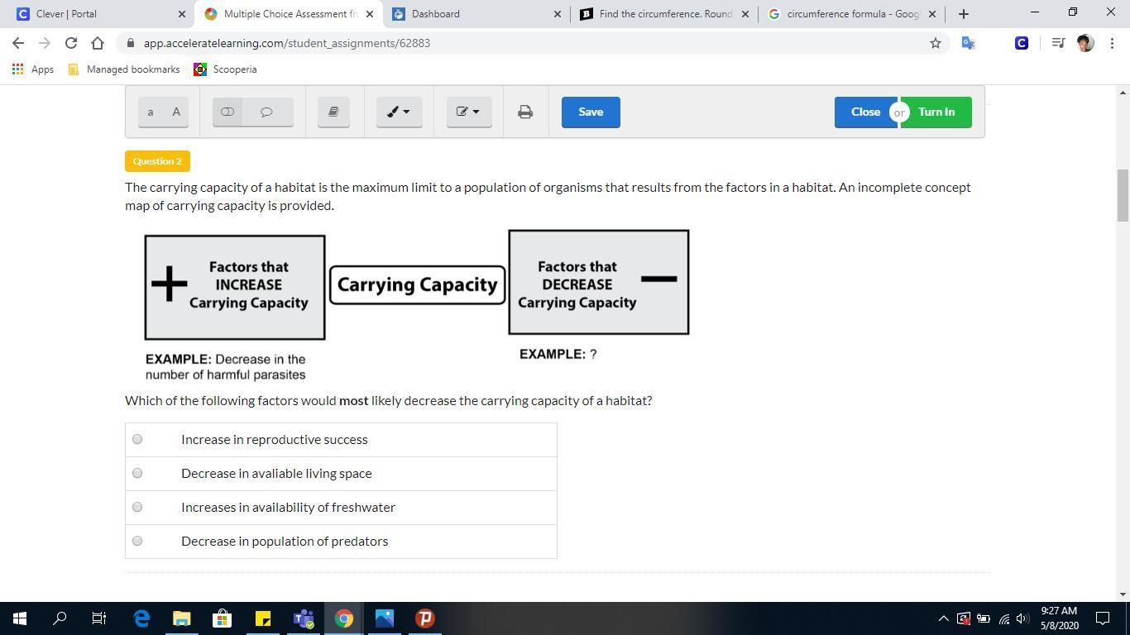Click scrollbar down arrow
1130x635 pixels.
click(x=1123, y=594)
